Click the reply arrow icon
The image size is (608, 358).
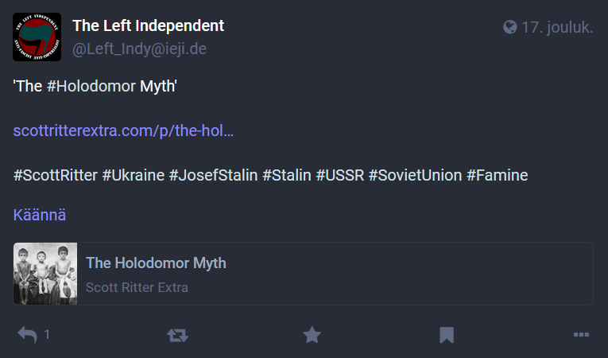point(27,336)
